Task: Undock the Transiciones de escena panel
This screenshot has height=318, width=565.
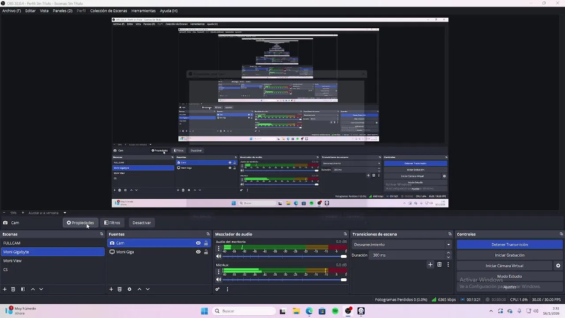Action: click(x=450, y=234)
